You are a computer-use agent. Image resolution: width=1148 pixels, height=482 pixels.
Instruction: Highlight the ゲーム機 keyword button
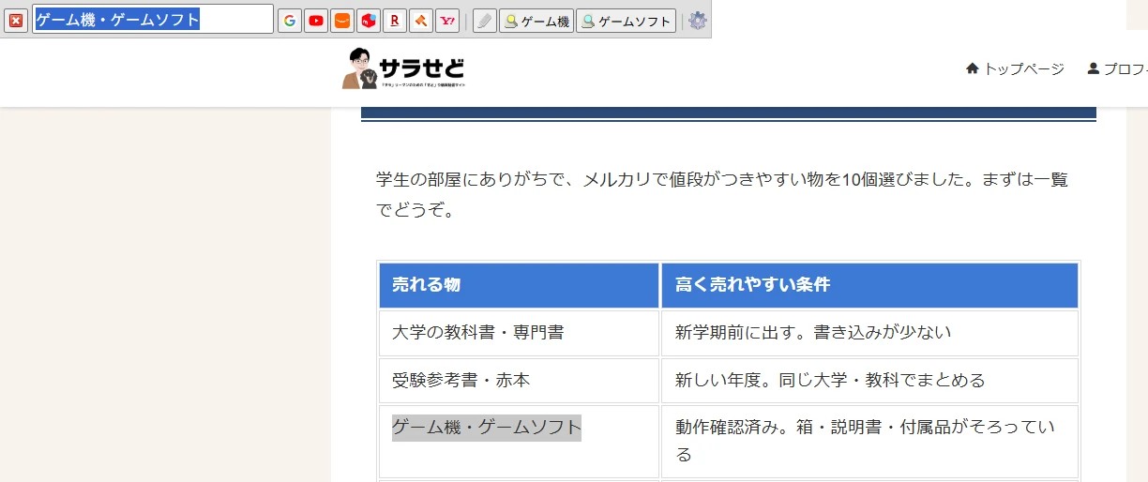coord(536,21)
